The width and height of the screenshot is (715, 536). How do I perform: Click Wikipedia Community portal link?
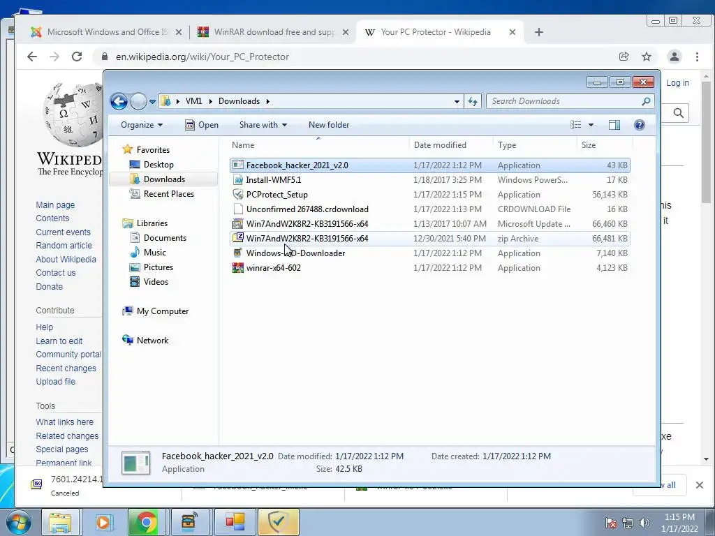68,354
